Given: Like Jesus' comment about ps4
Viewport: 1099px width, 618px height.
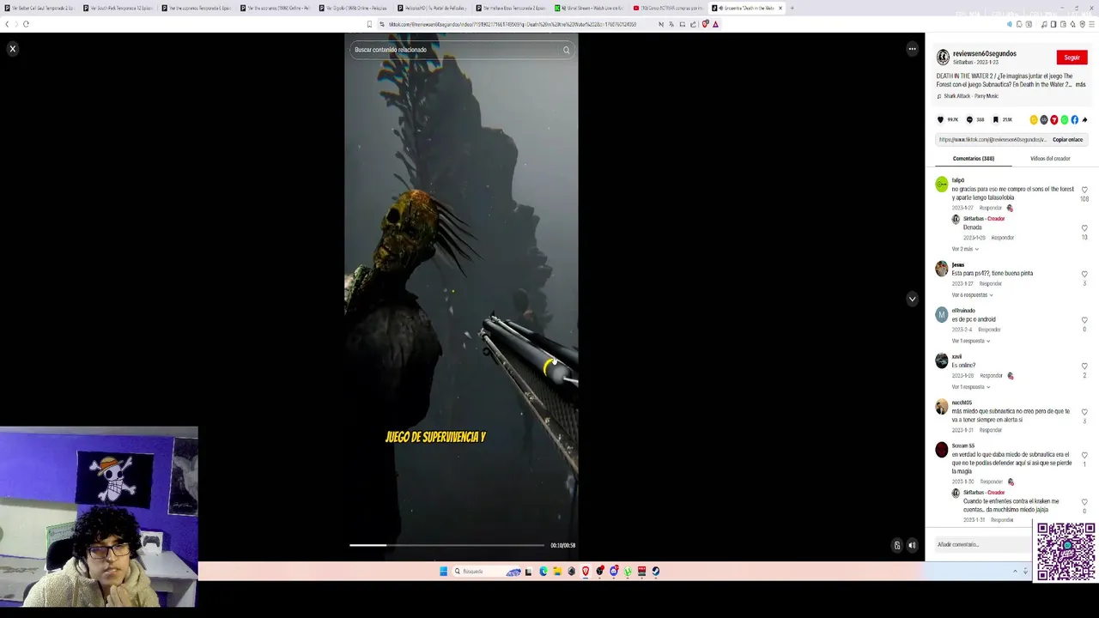Looking at the screenshot, I should click(1084, 274).
